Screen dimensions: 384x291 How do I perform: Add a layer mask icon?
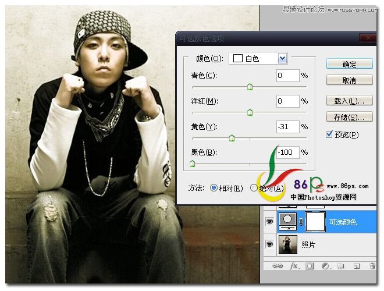[310, 266]
